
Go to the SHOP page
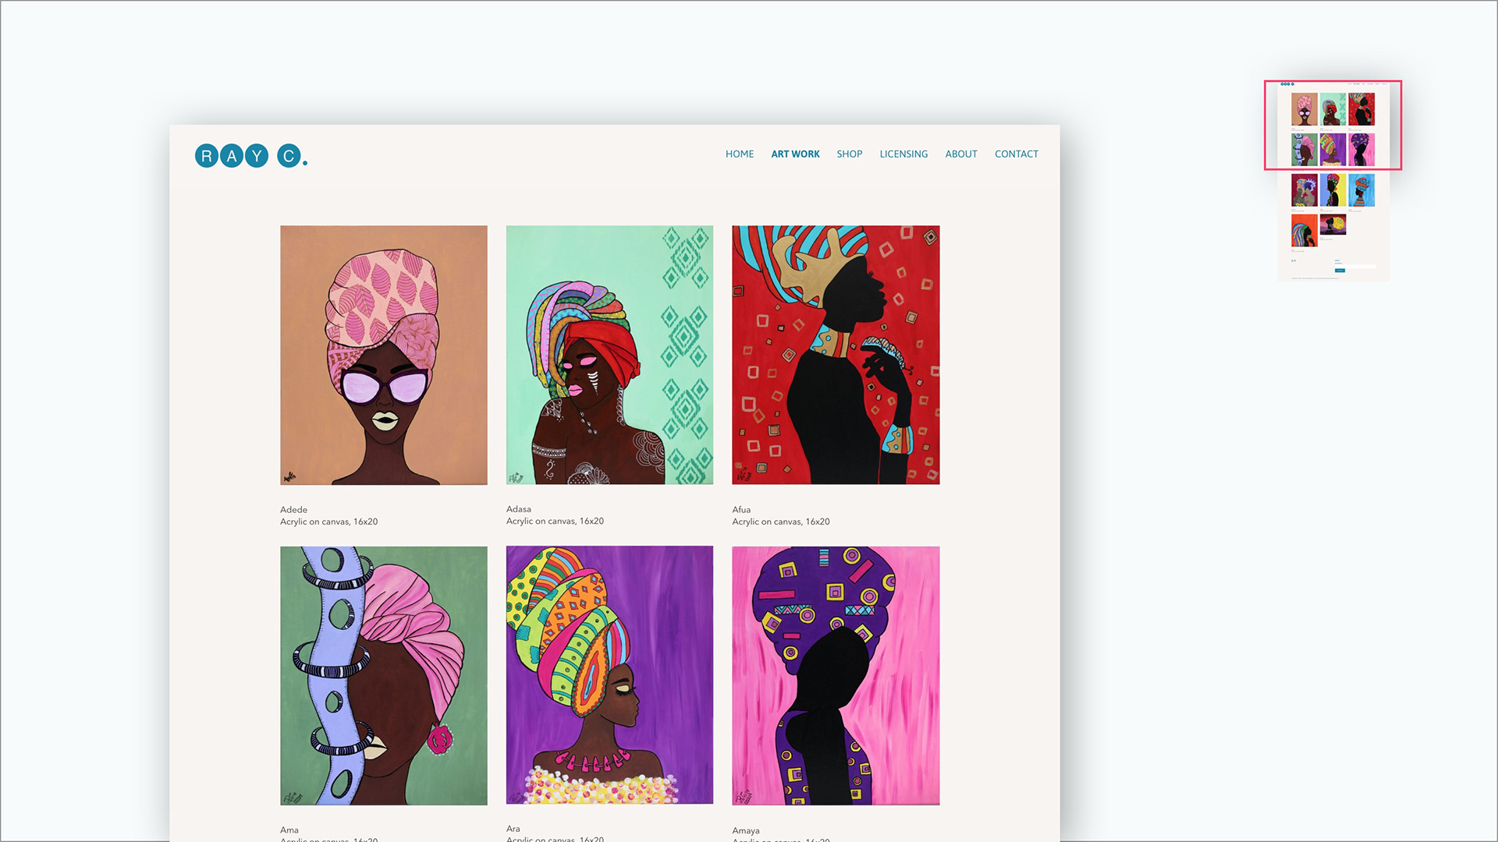(x=849, y=154)
